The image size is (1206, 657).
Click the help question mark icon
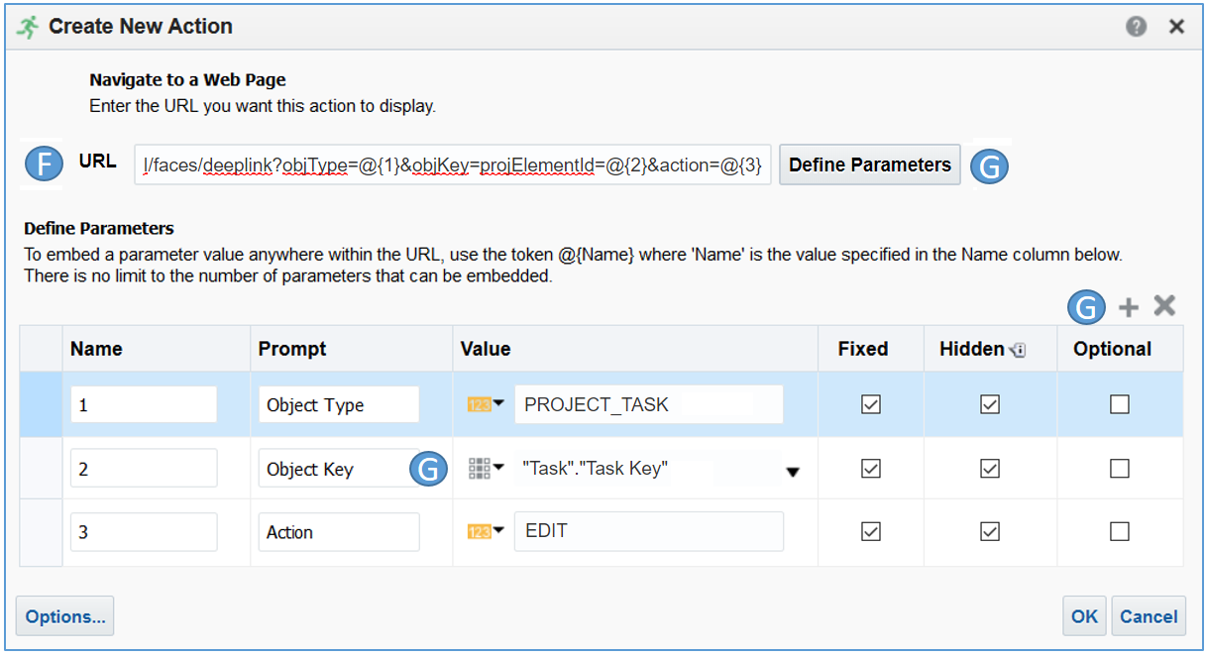[1136, 27]
